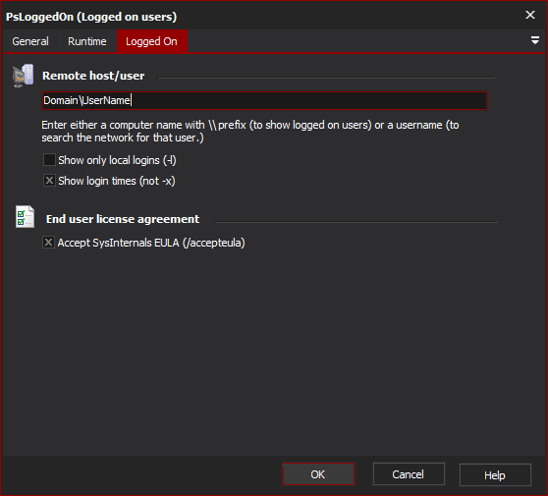Viewport: 548px width, 496px height.
Task: Uncheck Accept SysInternals EULA checkbox
Action: tap(48, 243)
